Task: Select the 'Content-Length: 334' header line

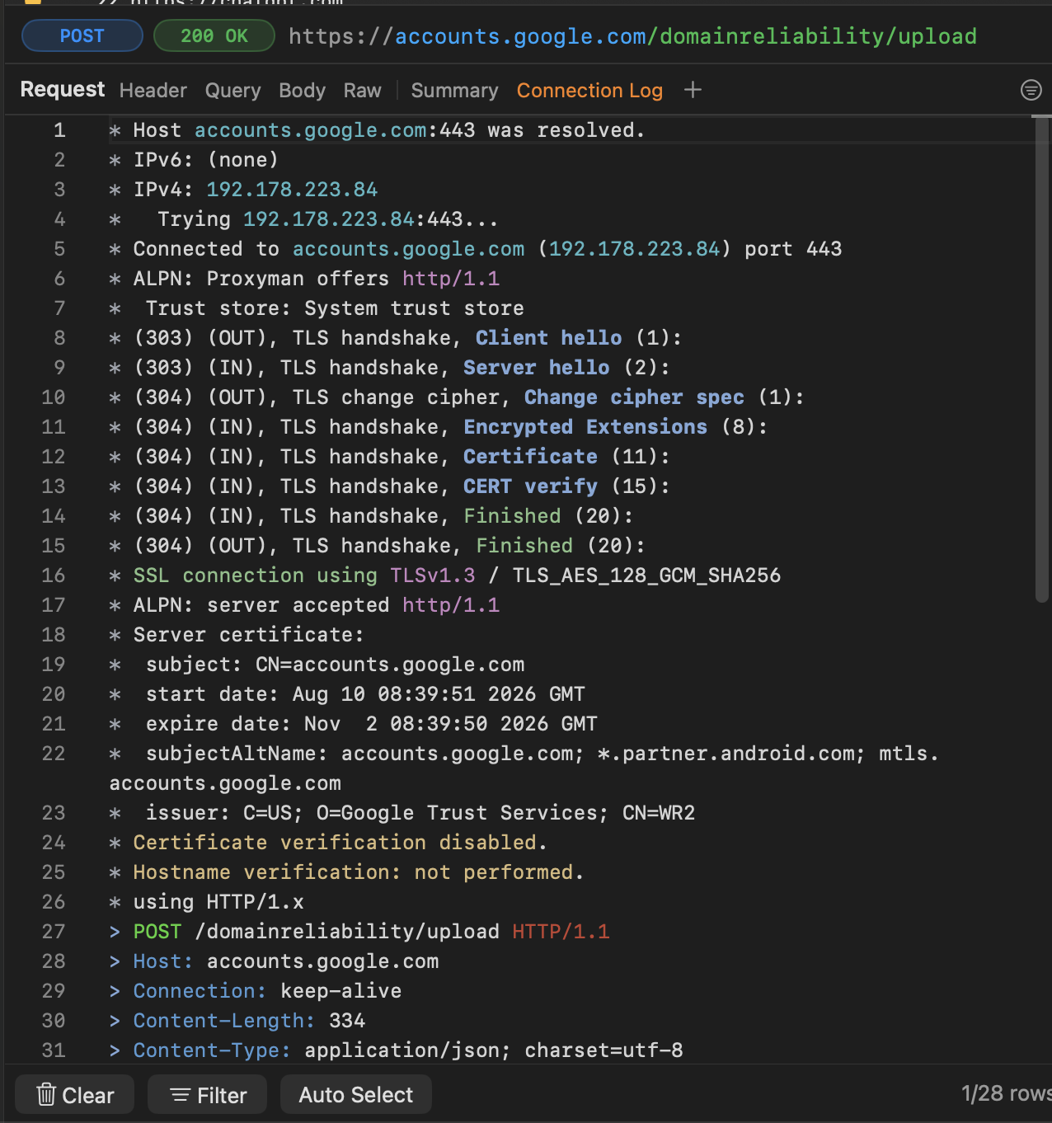Action: 237,1021
